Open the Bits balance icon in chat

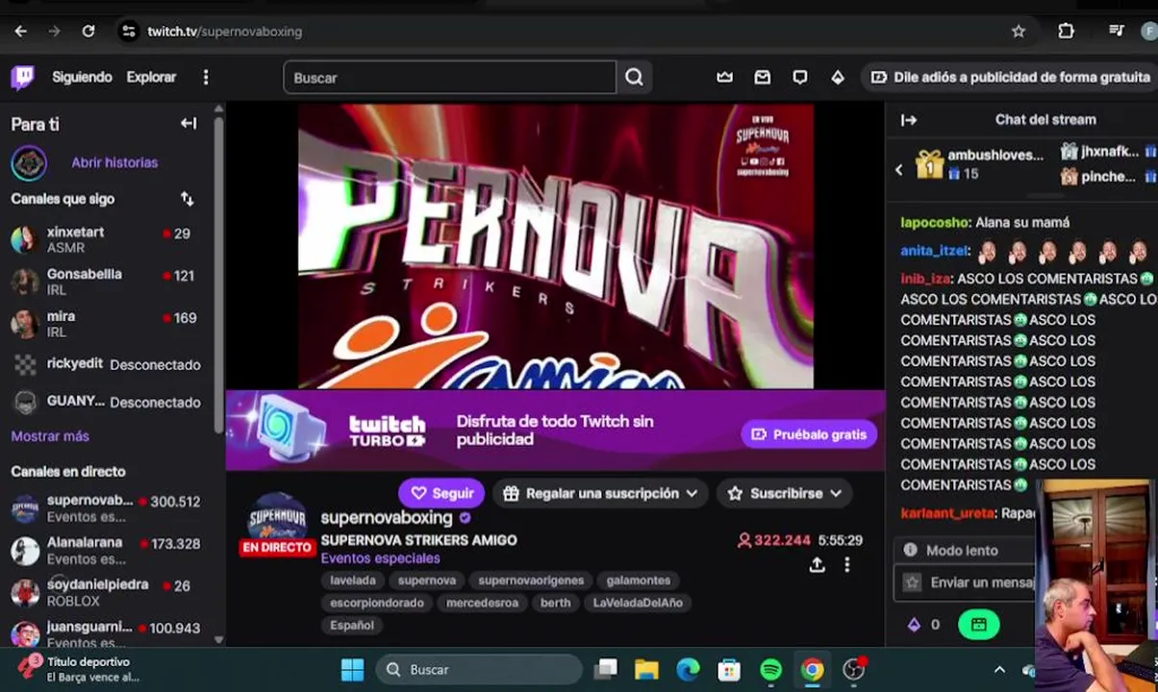pyautogui.click(x=914, y=625)
